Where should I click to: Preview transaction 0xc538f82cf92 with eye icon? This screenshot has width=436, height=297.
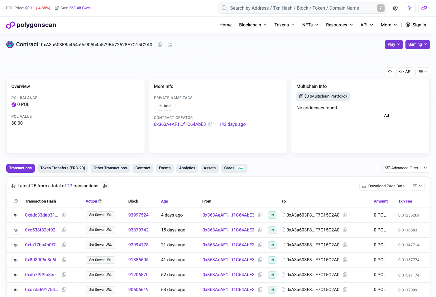tap(16, 230)
